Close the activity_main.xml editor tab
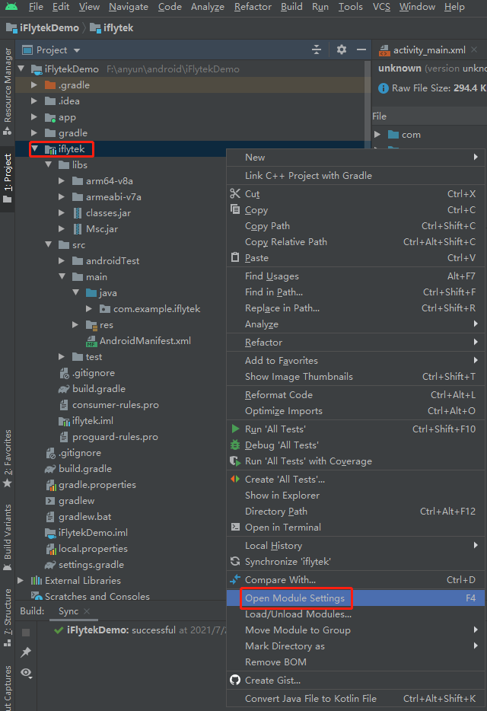 (474, 50)
